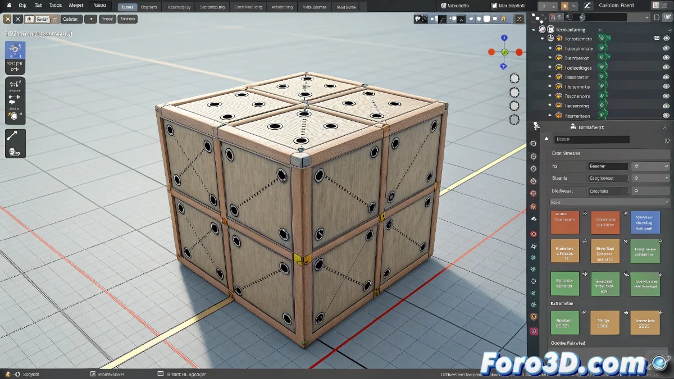This screenshot has width=674, height=379.
Task: Click the small pause-like icon in Forrotumcto row
Action: pyautogui.click(x=657, y=39)
